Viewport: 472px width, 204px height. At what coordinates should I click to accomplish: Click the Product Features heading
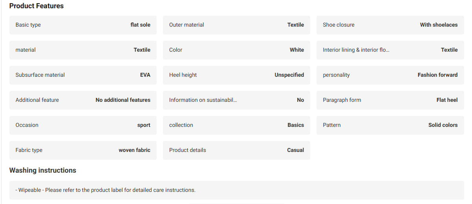tap(37, 6)
